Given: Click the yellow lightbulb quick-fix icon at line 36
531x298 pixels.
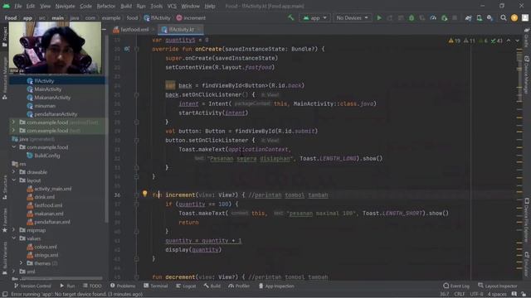Looking at the screenshot, I should (145, 194).
